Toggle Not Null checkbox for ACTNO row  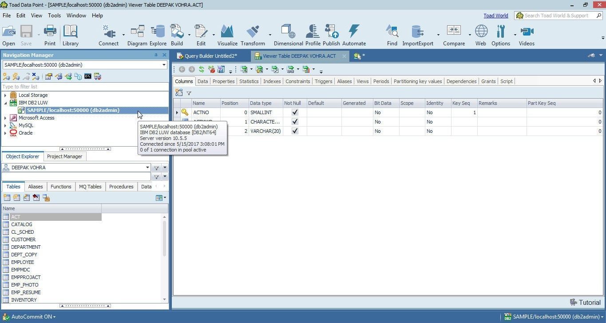click(295, 112)
